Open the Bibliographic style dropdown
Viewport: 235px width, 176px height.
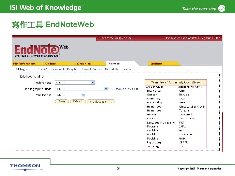click(82, 89)
